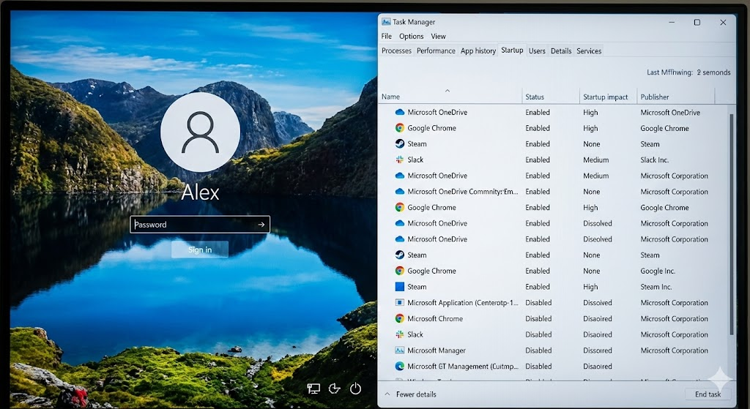Click the Microsoft Manager app icon
The image size is (750, 409).
(x=399, y=350)
